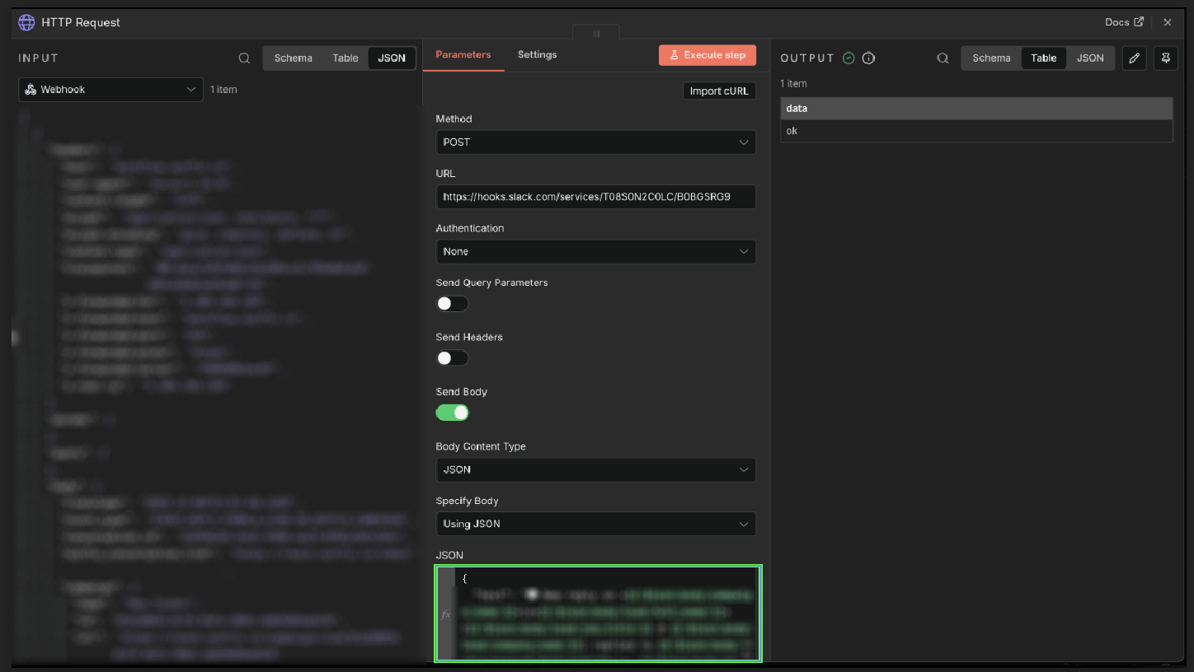Open the Docs external link
1194x672 pixels.
tap(1124, 22)
